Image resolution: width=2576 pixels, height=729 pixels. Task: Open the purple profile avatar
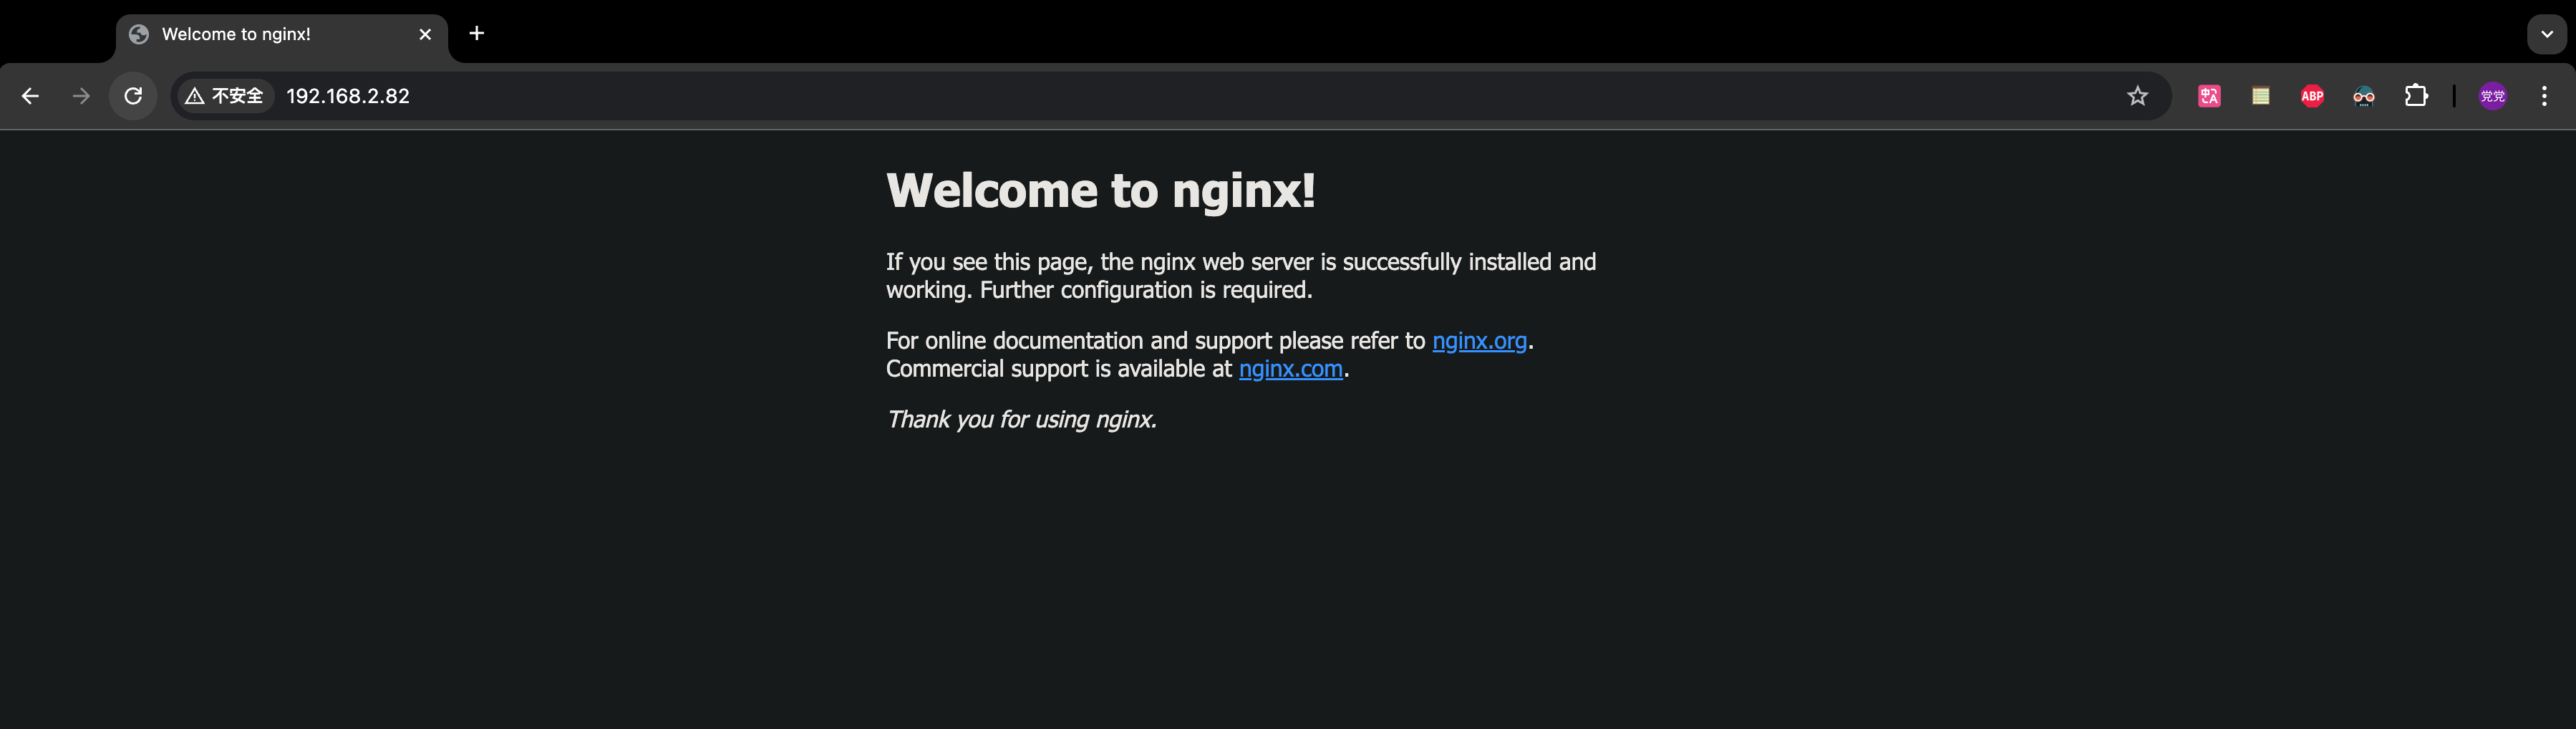tap(2493, 96)
